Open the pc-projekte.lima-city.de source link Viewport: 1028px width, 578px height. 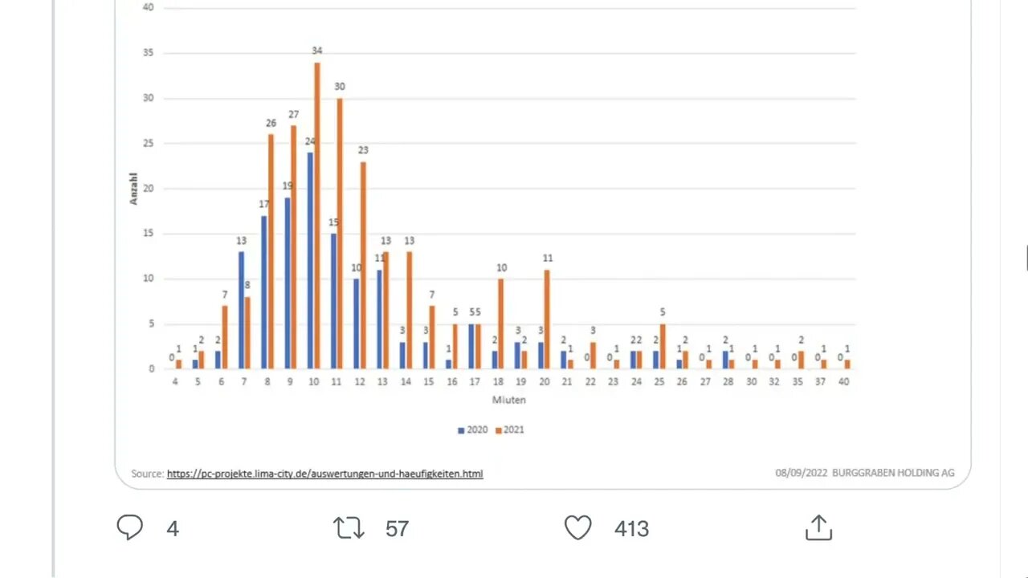[324, 474]
